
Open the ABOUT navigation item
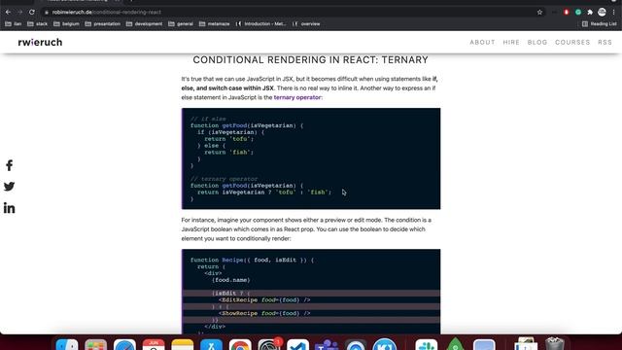click(482, 42)
